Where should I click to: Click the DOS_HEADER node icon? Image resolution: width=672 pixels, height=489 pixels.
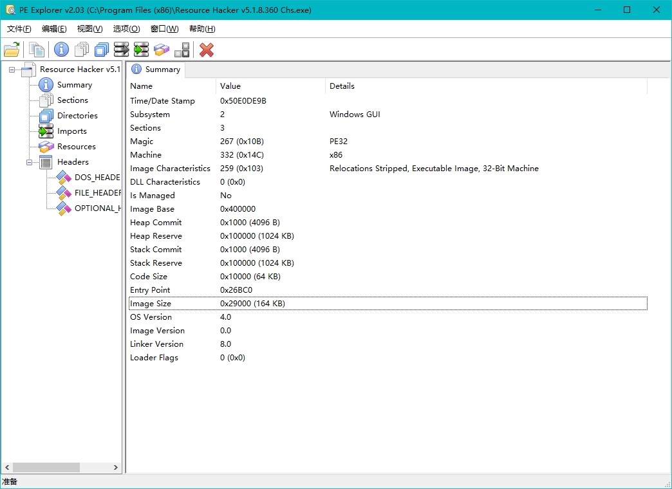click(64, 178)
